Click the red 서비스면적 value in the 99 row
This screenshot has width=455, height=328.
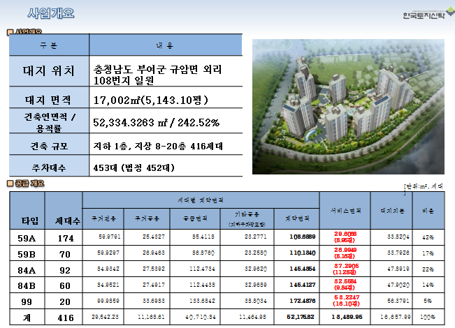tap(346, 301)
